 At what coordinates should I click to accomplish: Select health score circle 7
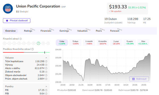point(38,43)
